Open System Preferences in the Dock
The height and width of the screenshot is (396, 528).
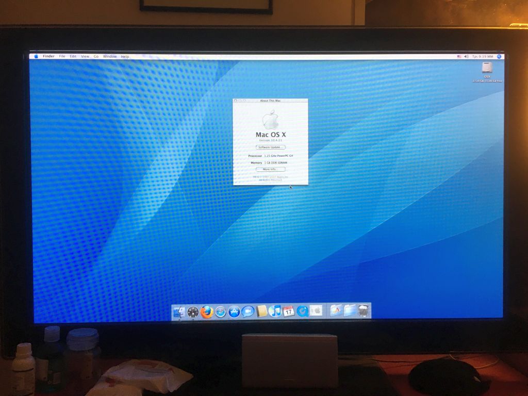point(316,311)
